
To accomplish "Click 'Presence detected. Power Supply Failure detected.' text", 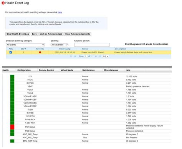I will click(144, 127).
